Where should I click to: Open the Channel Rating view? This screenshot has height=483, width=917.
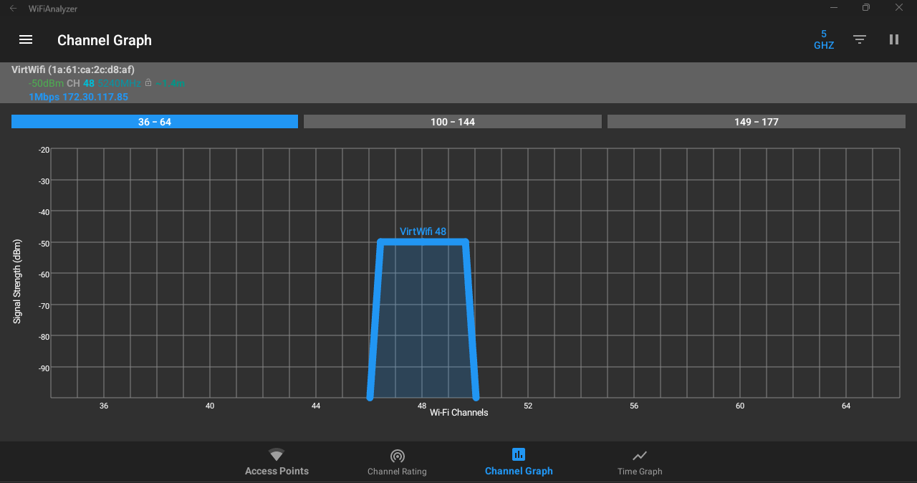(x=397, y=462)
